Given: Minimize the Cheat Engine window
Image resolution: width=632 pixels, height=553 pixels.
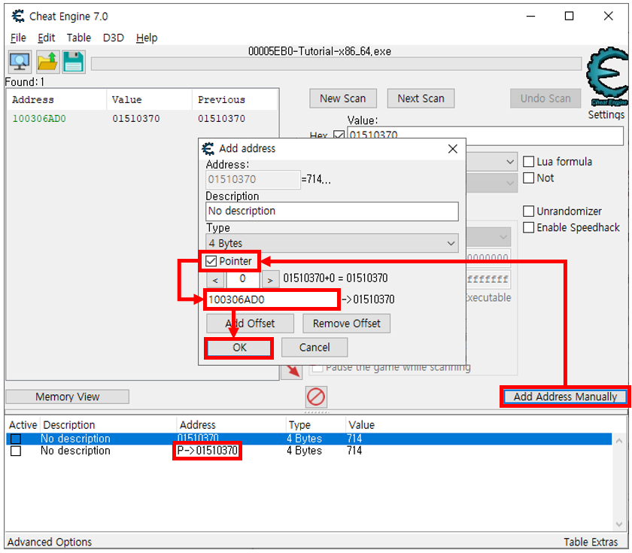Looking at the screenshot, I should pos(531,16).
